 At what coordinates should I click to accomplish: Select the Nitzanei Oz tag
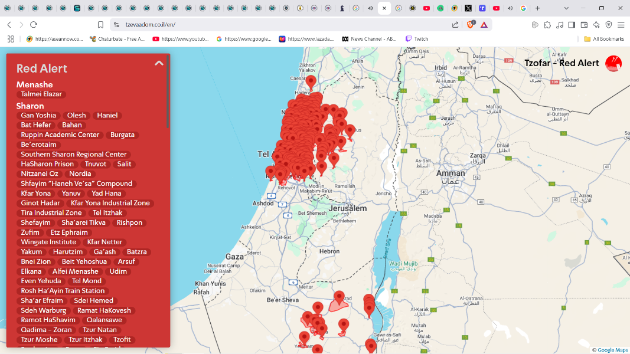click(40, 174)
